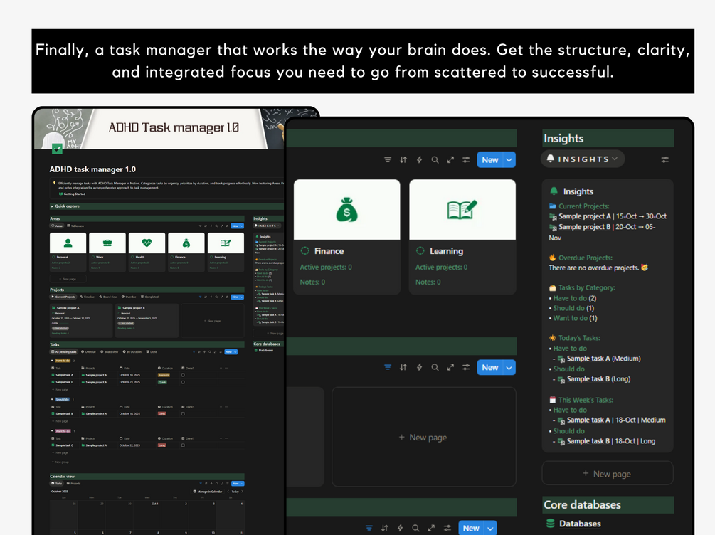Open INSIGHTS view dropdown in zoomed panel
Viewport: 715px width, 535px height.
(582, 159)
